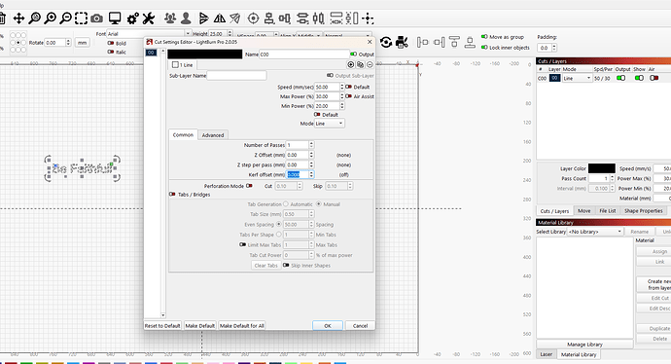
Task: Click the dock-to-top alignment icon
Action: [x=454, y=42]
